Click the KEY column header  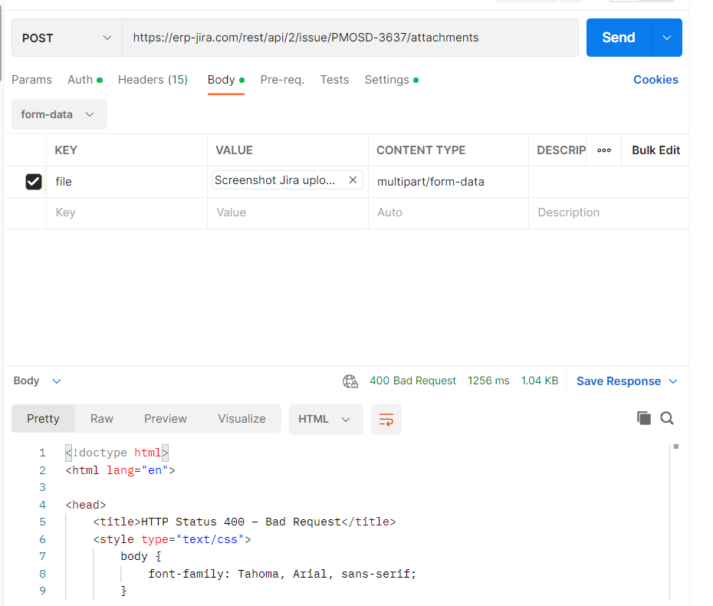click(66, 150)
